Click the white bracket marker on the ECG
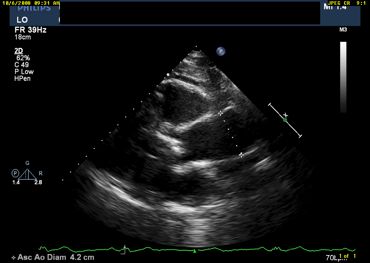The height and width of the screenshot is (263, 370). point(124,250)
